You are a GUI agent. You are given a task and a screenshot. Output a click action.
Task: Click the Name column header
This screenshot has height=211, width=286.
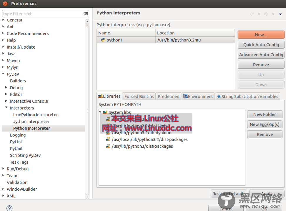[x=126, y=33]
